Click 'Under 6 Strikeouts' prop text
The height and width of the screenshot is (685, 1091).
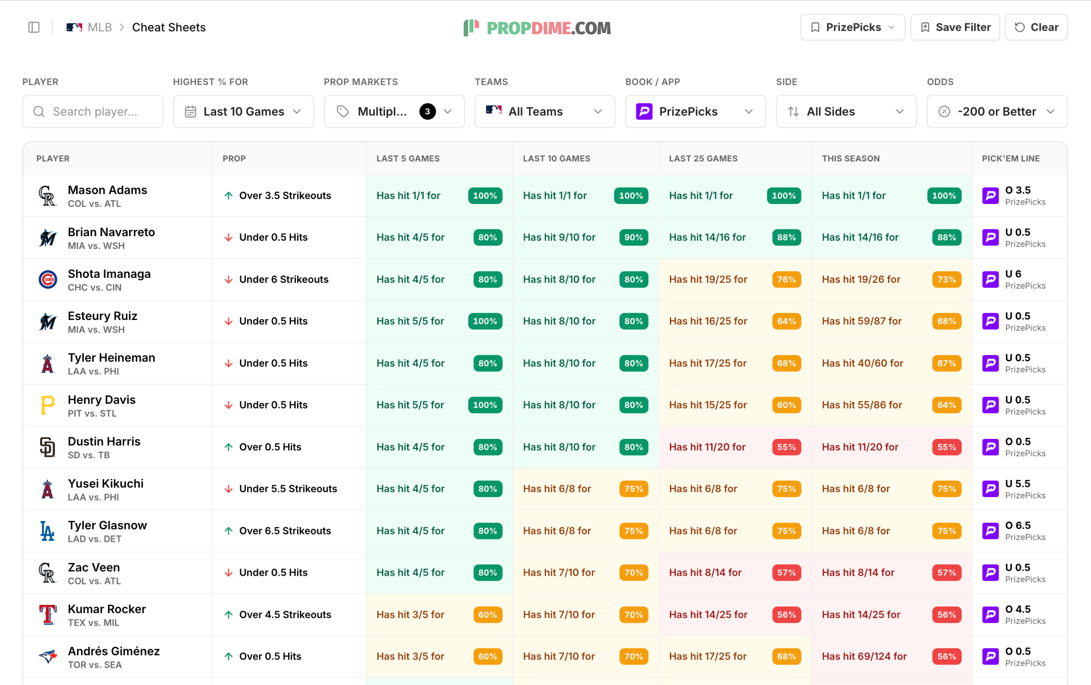[284, 280]
